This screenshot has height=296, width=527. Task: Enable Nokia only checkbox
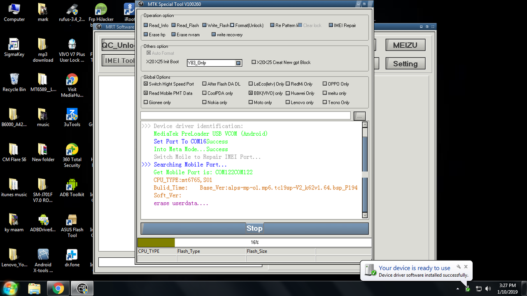click(215, 102)
